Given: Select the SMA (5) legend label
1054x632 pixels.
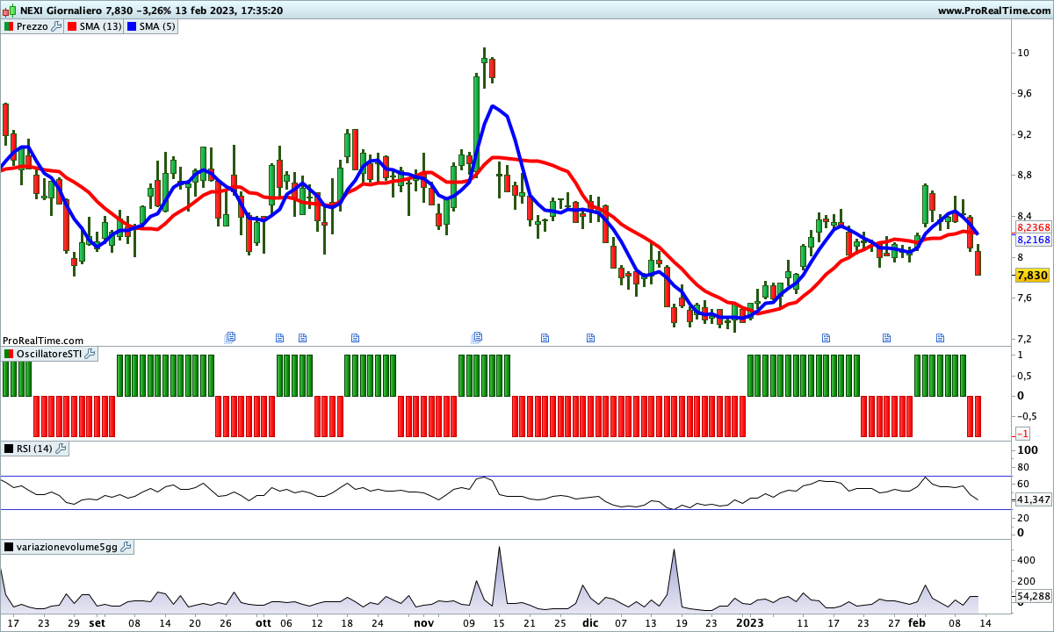Looking at the screenshot, I should tap(158, 26).
